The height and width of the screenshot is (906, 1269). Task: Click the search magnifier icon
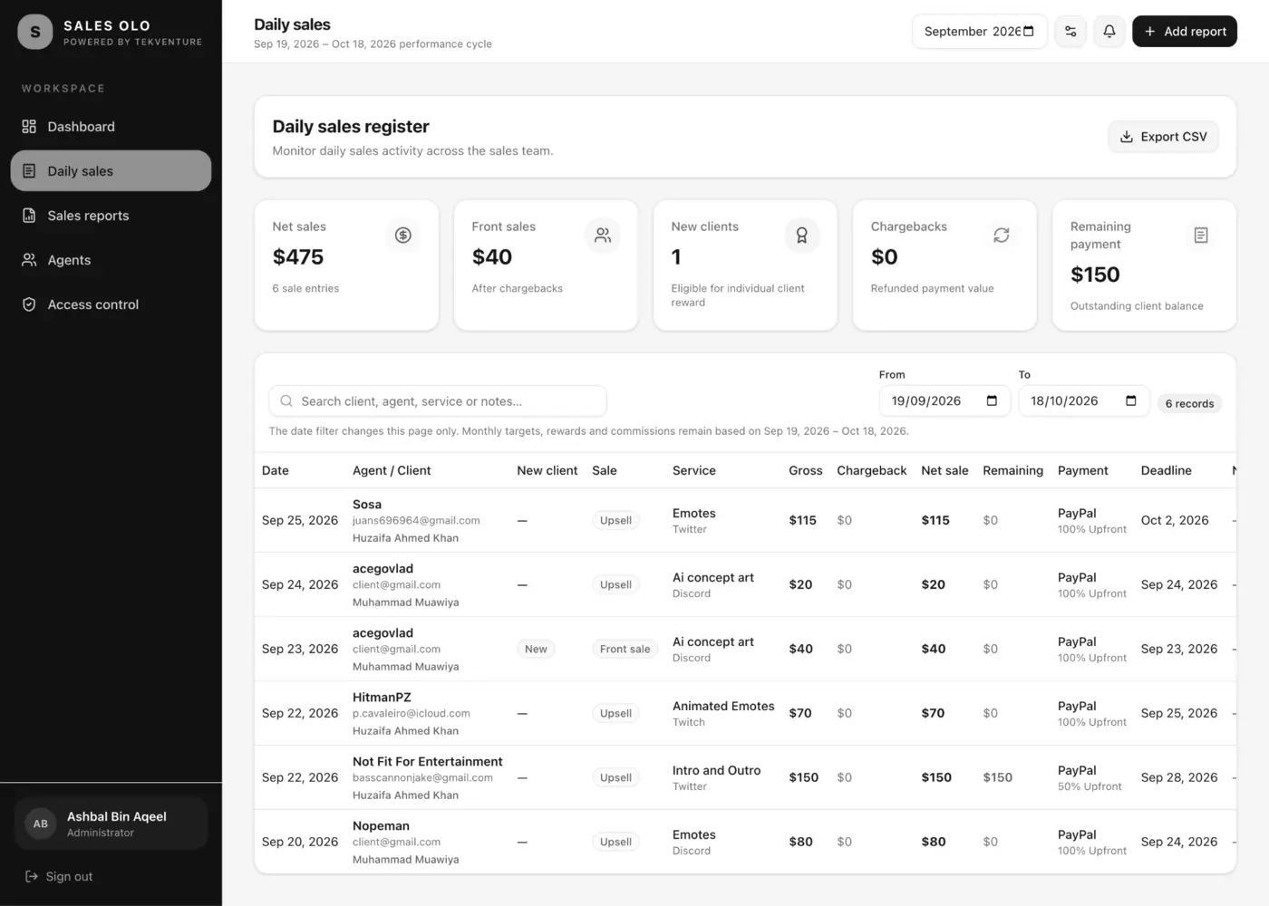click(286, 401)
